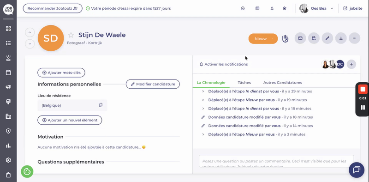369x182 pixels.
Task: Open the company building icon in sidebar
Action: click(8, 116)
